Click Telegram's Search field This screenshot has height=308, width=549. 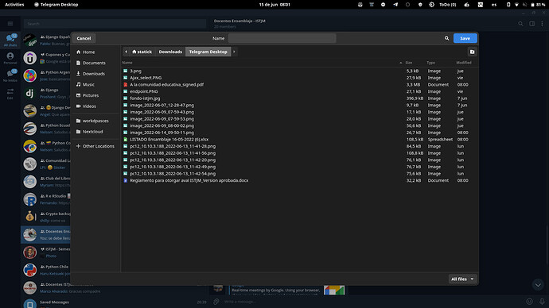click(x=115, y=24)
